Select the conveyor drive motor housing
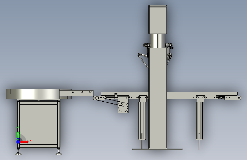The width and height of the screenshot is (247, 160). click(123, 104)
